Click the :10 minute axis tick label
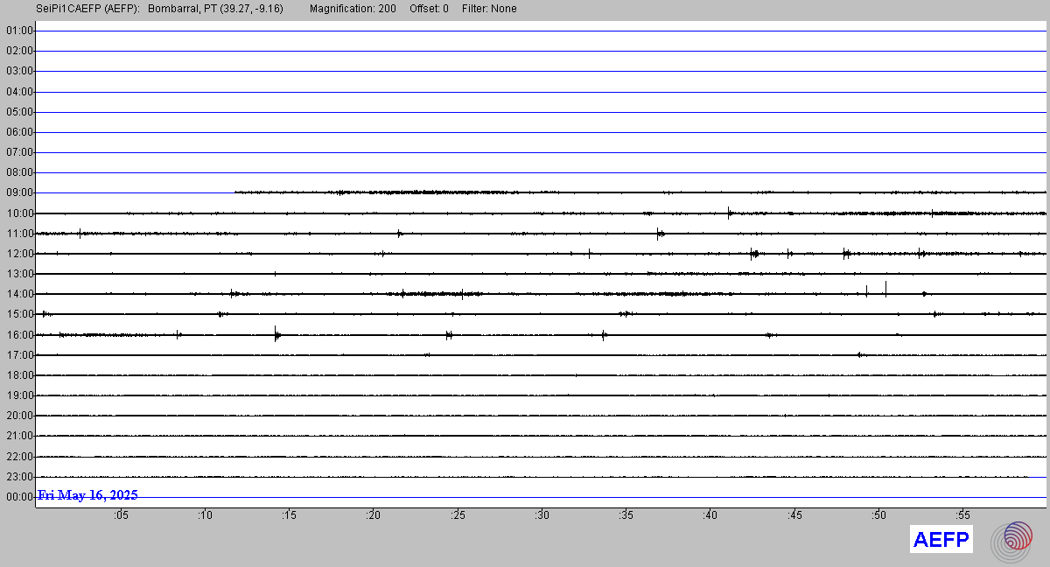The image size is (1050, 567). pos(205,515)
